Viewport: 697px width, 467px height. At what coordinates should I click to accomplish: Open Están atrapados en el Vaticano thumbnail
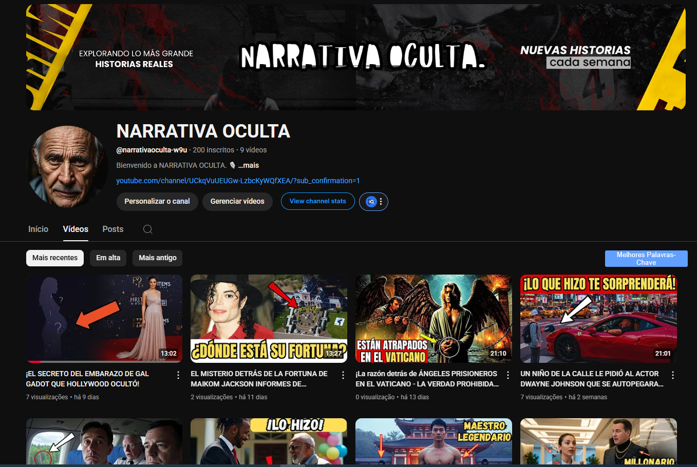434,319
